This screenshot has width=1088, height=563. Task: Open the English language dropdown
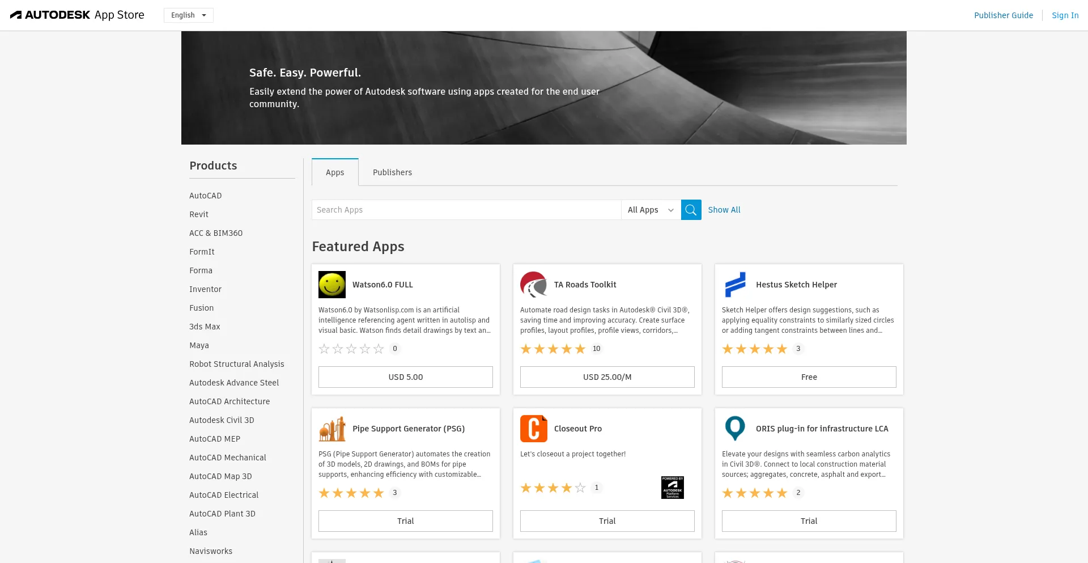pos(189,15)
